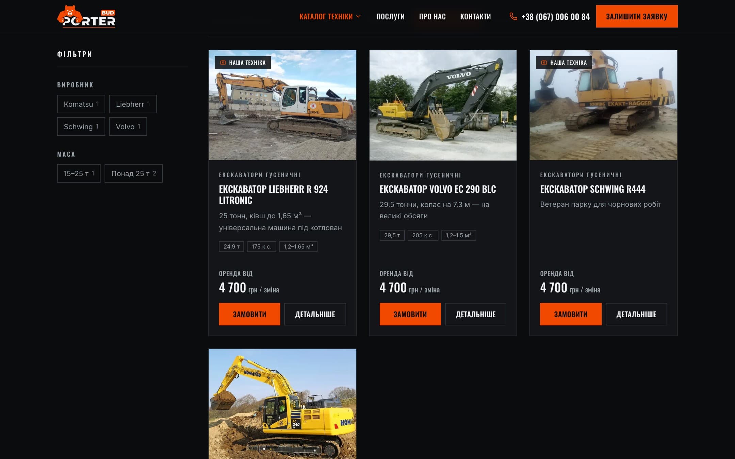Click Детальніше for Volvo EC 290 BLC
This screenshot has height=459, width=735.
[476, 314]
